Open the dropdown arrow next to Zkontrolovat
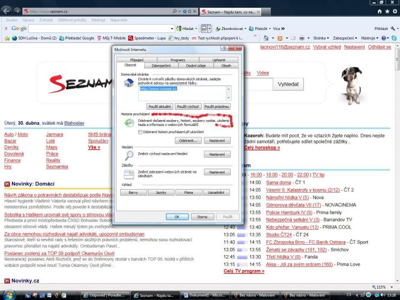The image size is (400, 300). pos(246,29)
